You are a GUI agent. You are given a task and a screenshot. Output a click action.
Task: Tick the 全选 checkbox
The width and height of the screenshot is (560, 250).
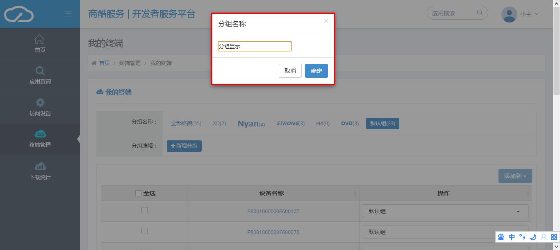(138, 193)
